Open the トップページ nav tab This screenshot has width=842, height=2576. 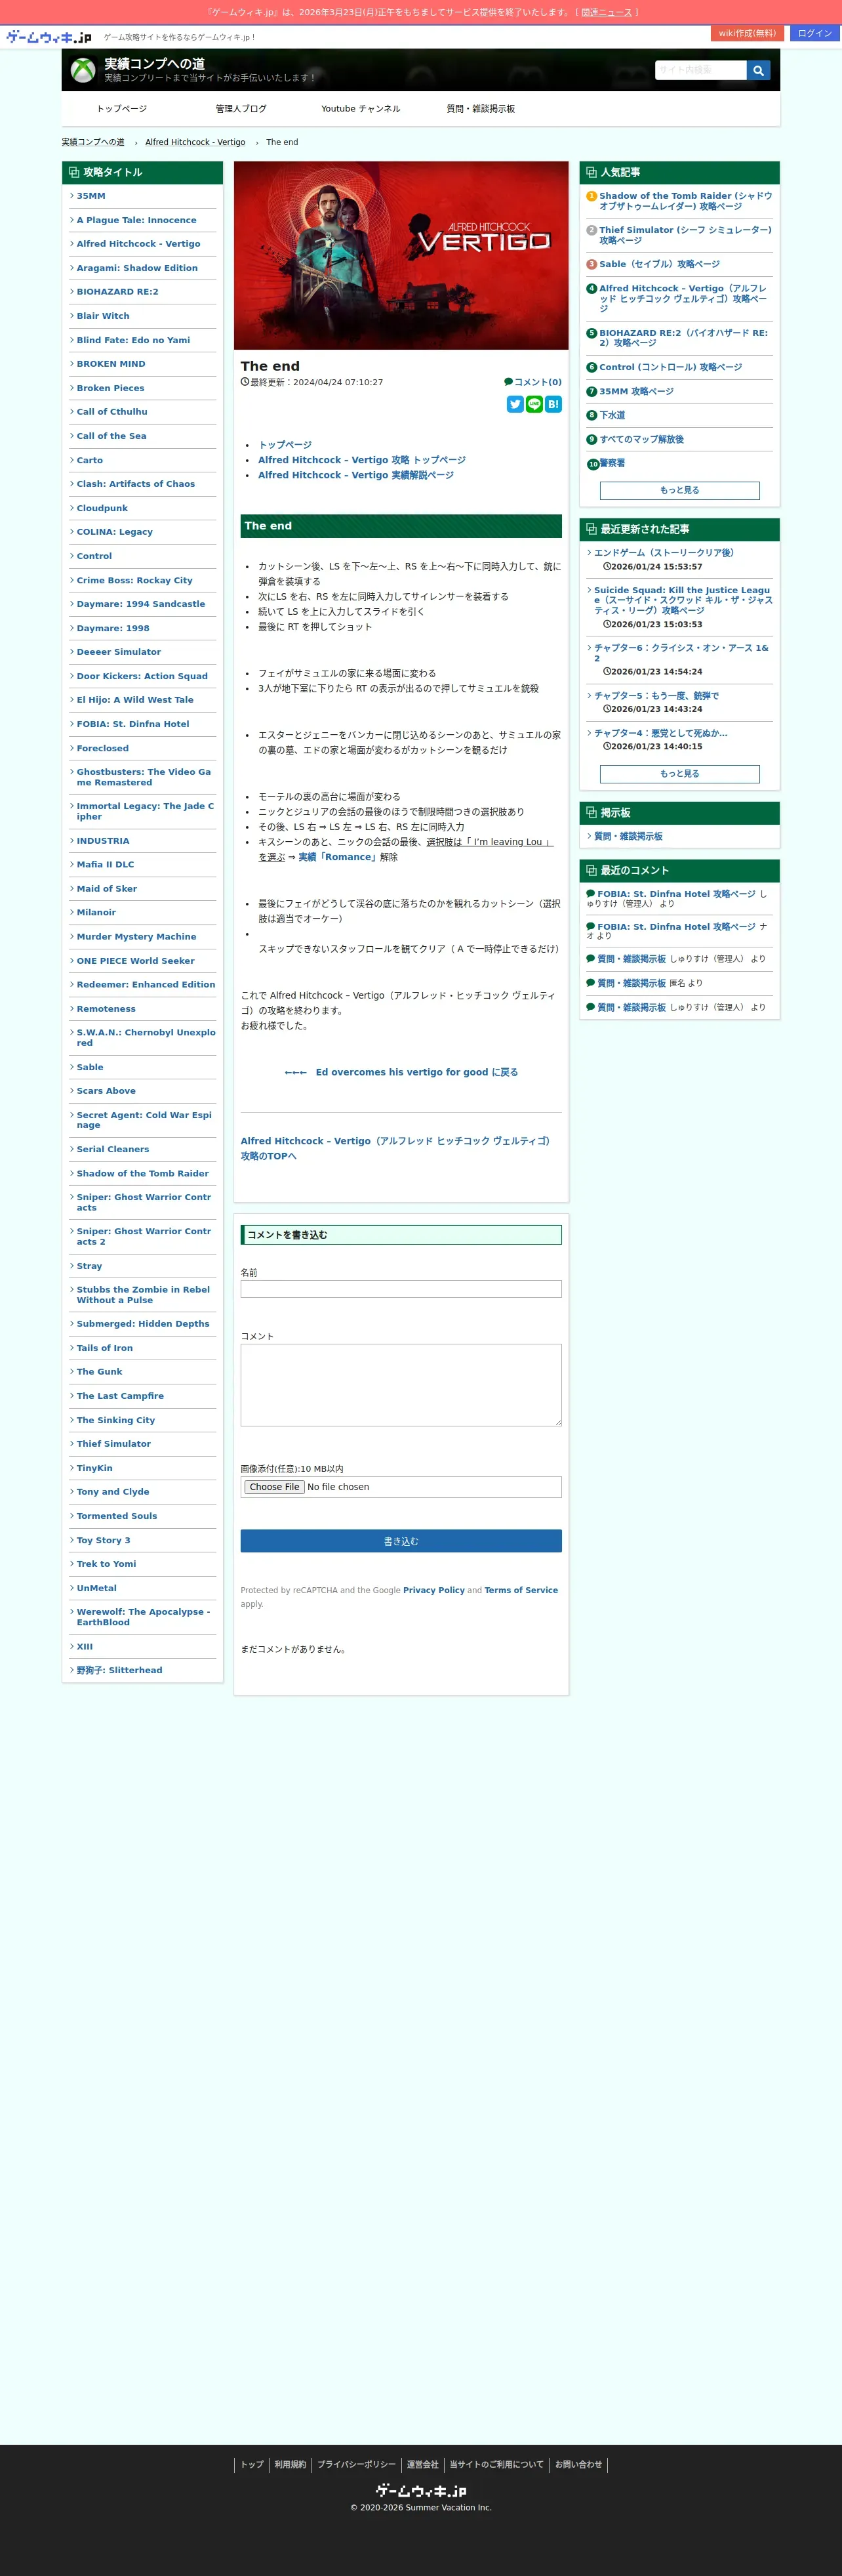pyautogui.click(x=122, y=109)
